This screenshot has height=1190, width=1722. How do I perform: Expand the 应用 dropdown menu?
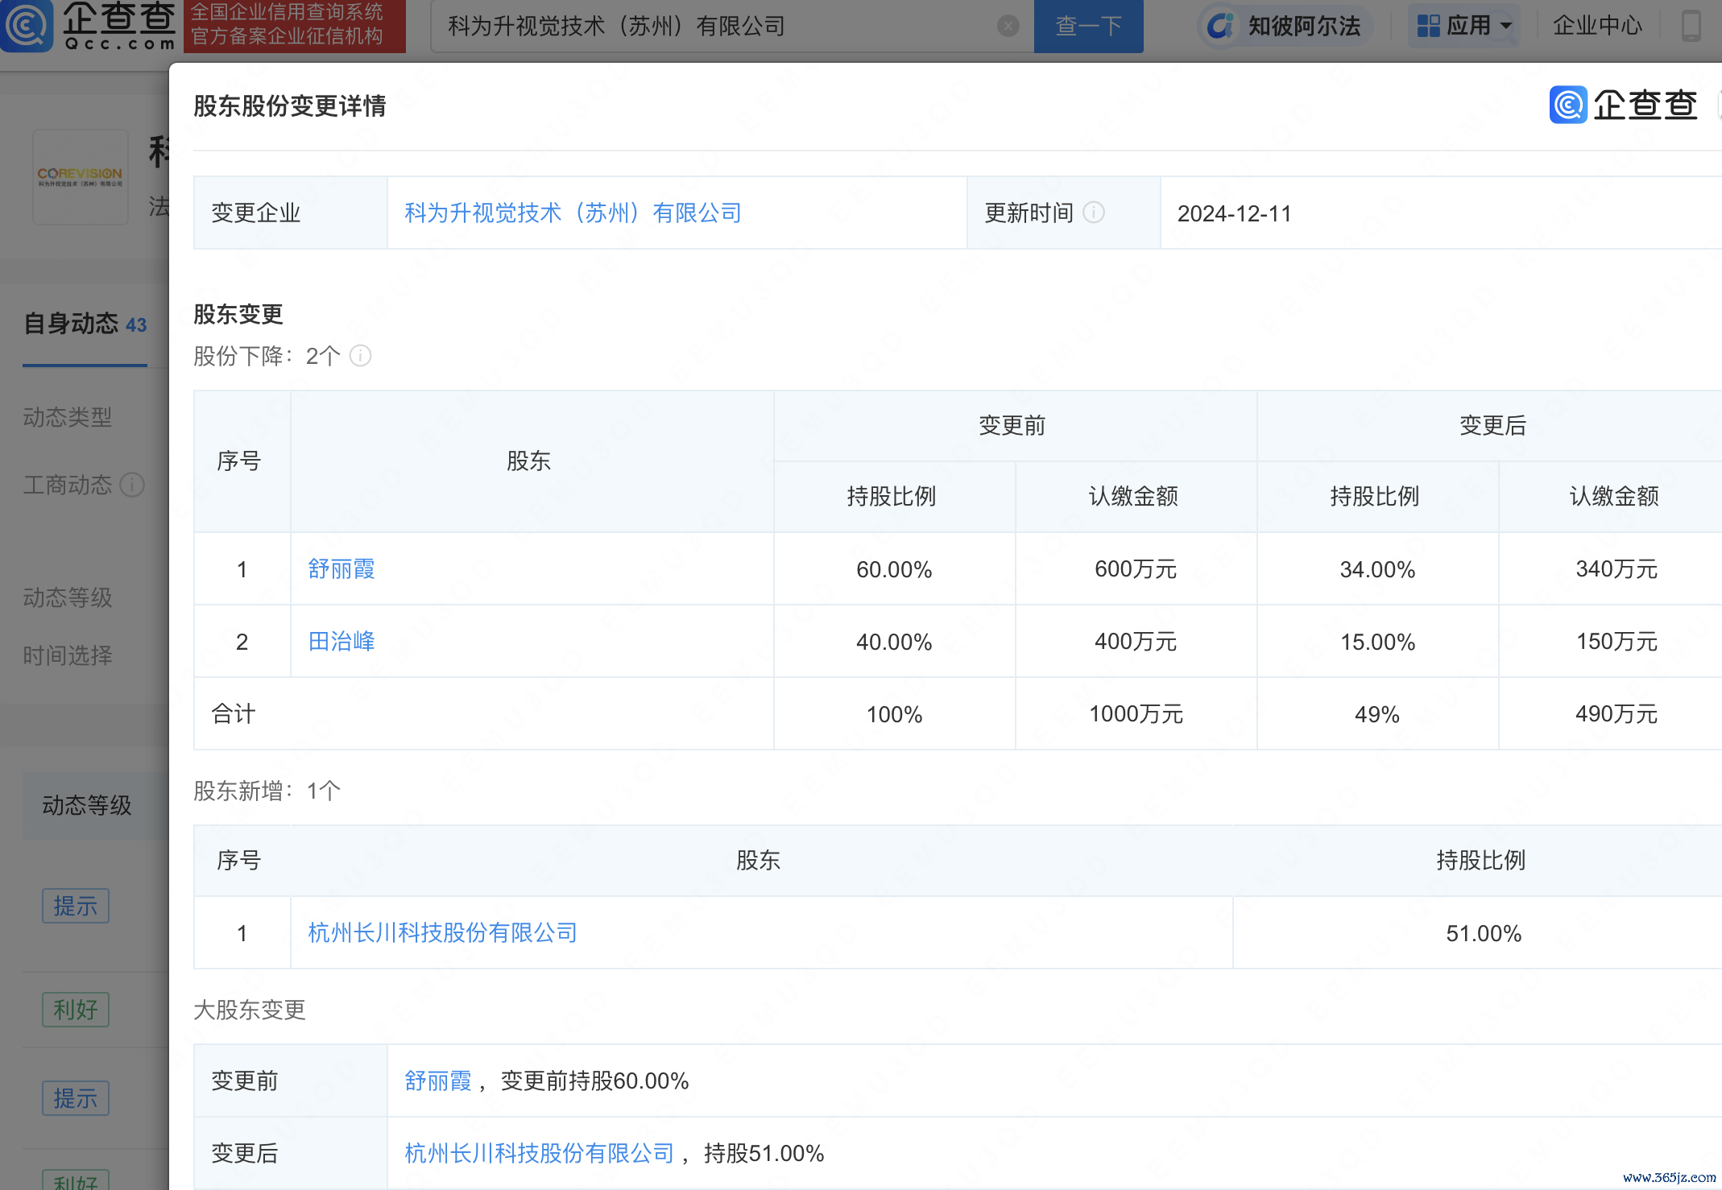[1464, 26]
